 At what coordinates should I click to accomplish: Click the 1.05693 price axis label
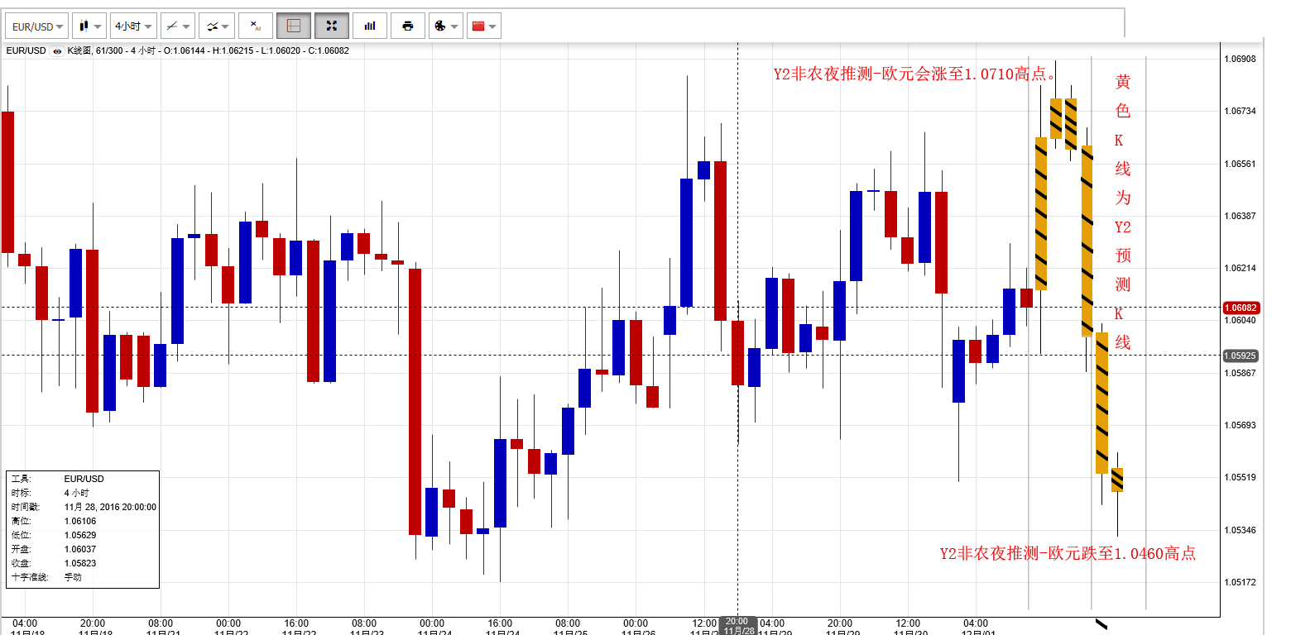click(x=1239, y=425)
